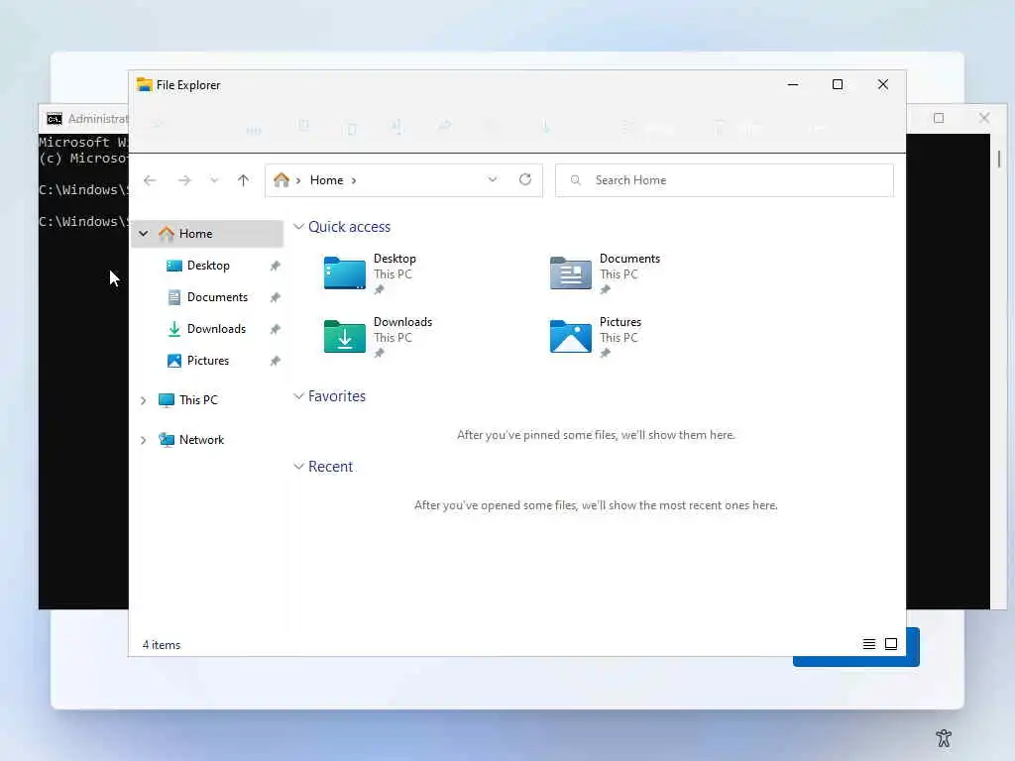The height and width of the screenshot is (761, 1015).
Task: Maximize the File Explorer window
Action: (838, 84)
